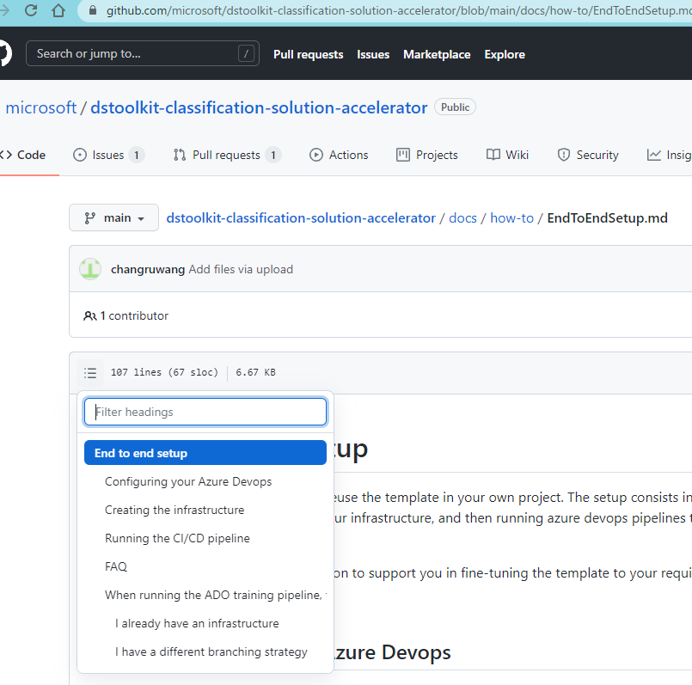Click the git branch icon in branch selector
This screenshot has height=685, width=692.
(x=89, y=218)
